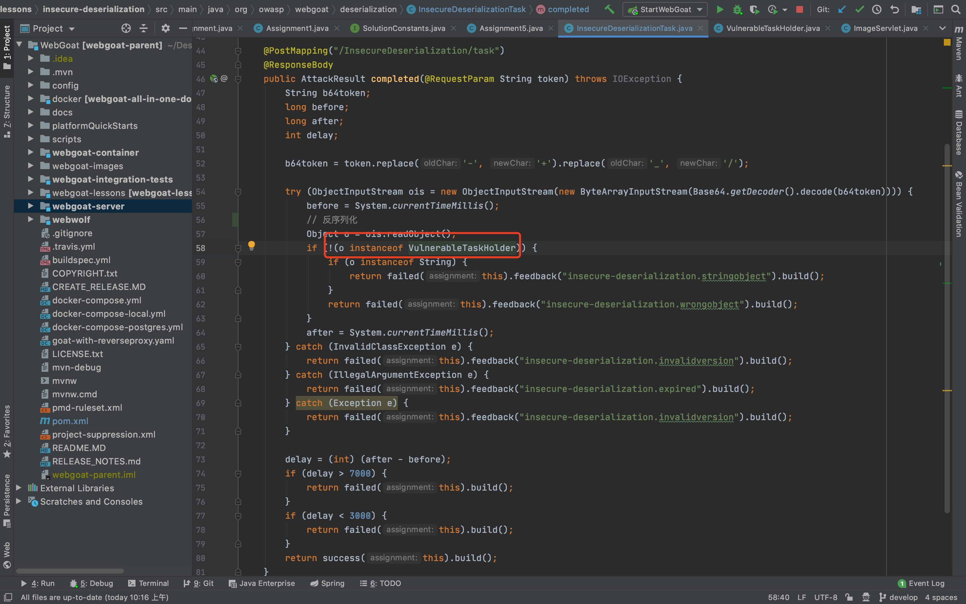The image size is (966, 604).
Task: Open Git history clock icon
Action: tap(876, 9)
